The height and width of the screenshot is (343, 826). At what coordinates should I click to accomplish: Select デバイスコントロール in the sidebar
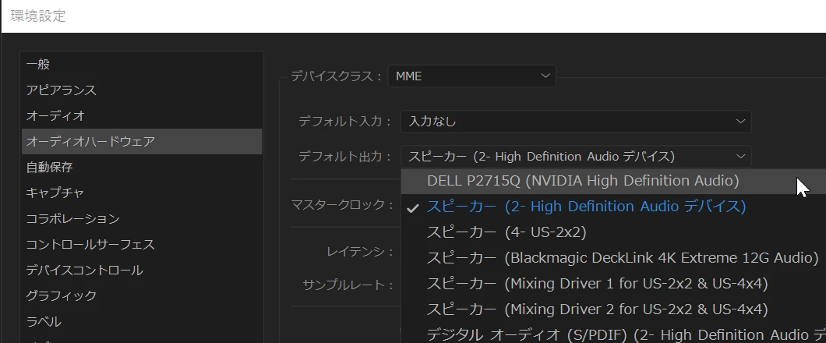point(142,271)
